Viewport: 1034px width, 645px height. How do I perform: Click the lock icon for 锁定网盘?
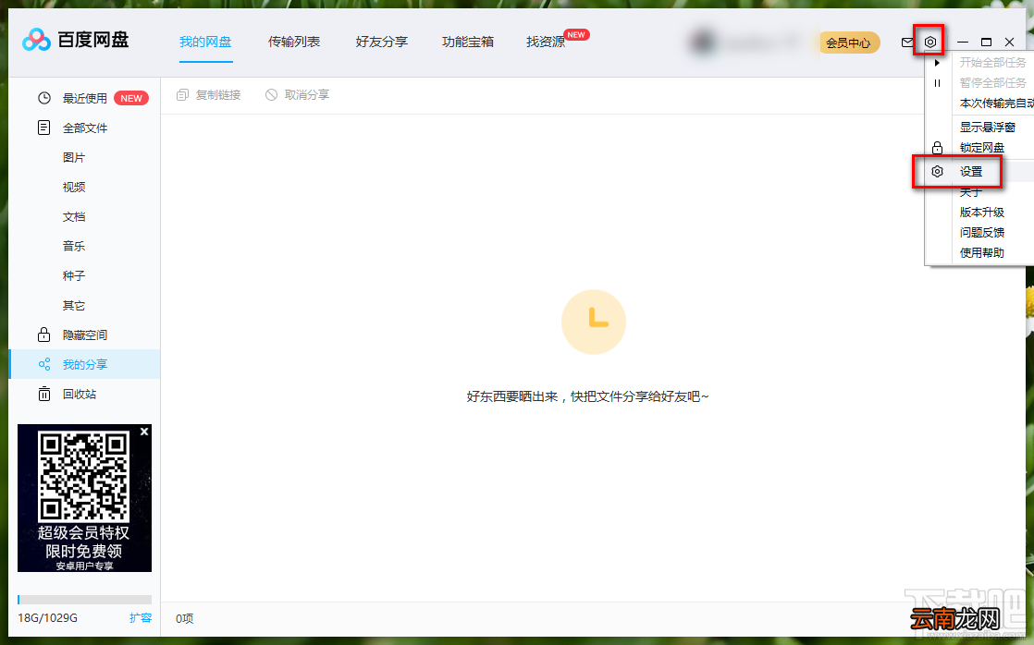937,148
